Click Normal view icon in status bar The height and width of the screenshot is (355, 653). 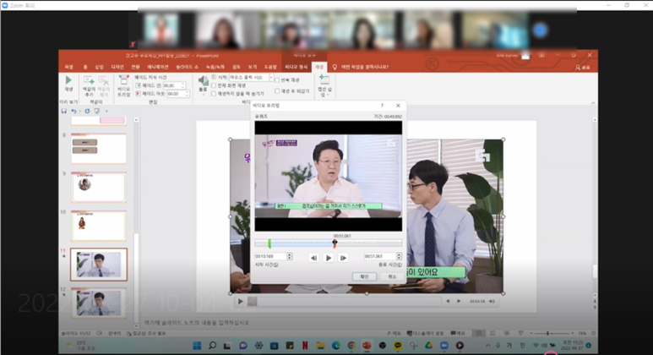coord(479,333)
